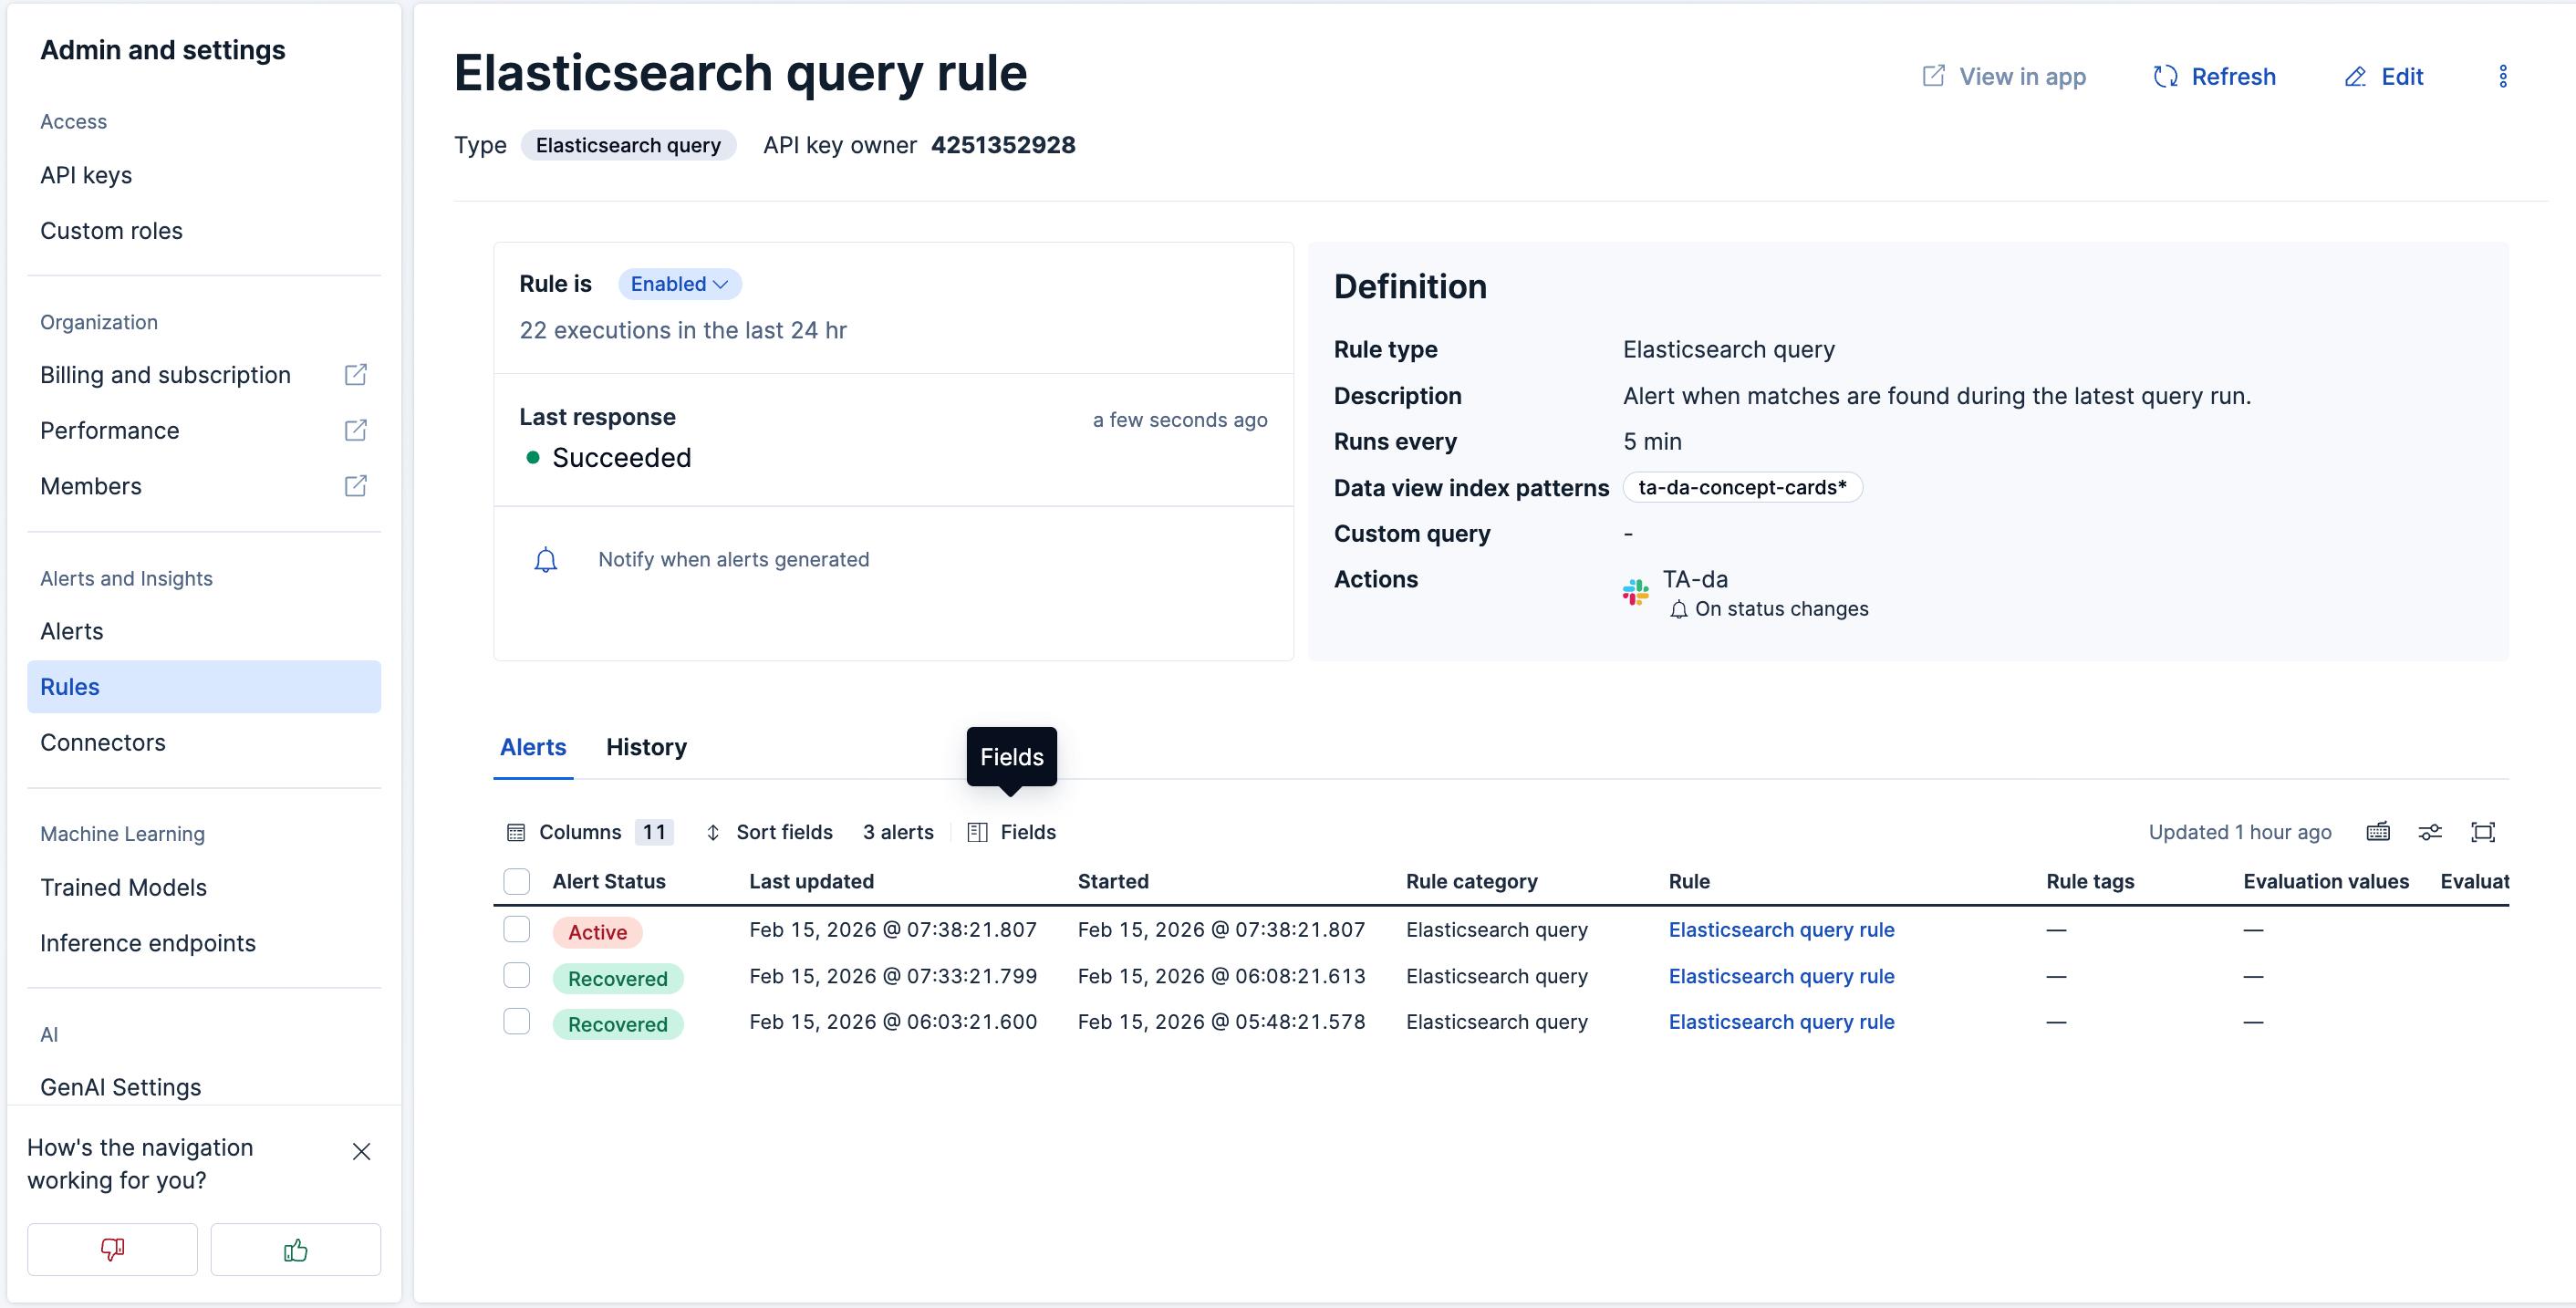Image resolution: width=2576 pixels, height=1308 pixels.
Task: Select the Active alert row checkbox
Action: pos(516,929)
